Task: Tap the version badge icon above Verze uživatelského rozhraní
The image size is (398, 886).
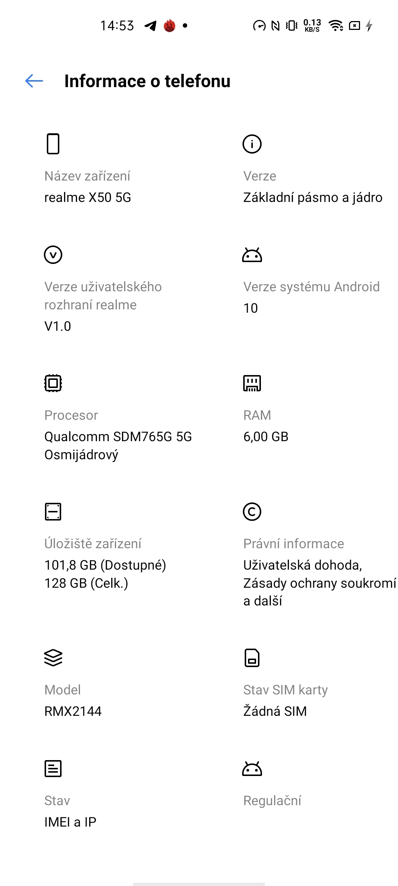Action: pyautogui.click(x=53, y=254)
